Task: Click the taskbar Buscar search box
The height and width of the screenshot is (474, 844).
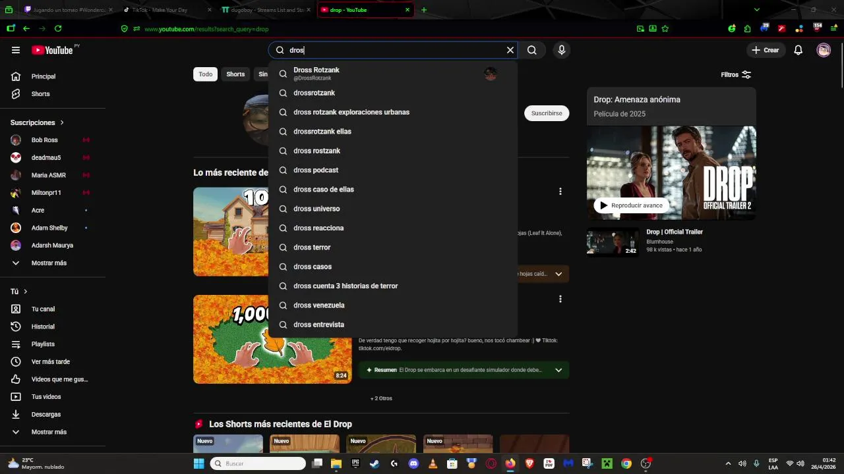Action: coord(258,463)
